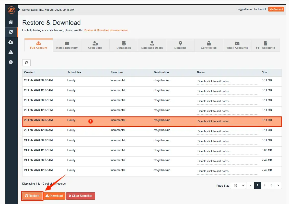Open the cloud download sidebar icon
Viewport: 289px width, 204px height.
coord(11,42)
